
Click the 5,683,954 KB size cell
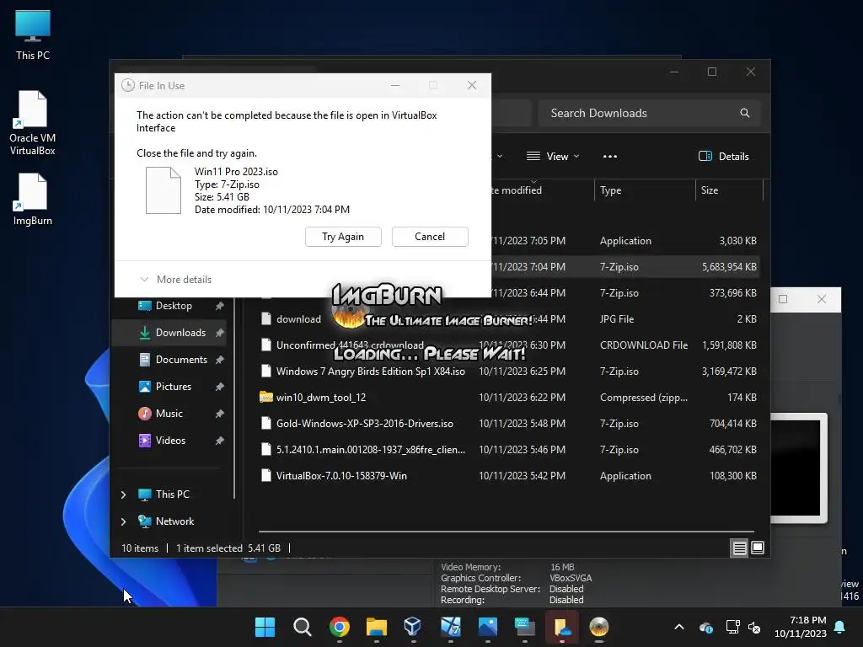(x=729, y=267)
